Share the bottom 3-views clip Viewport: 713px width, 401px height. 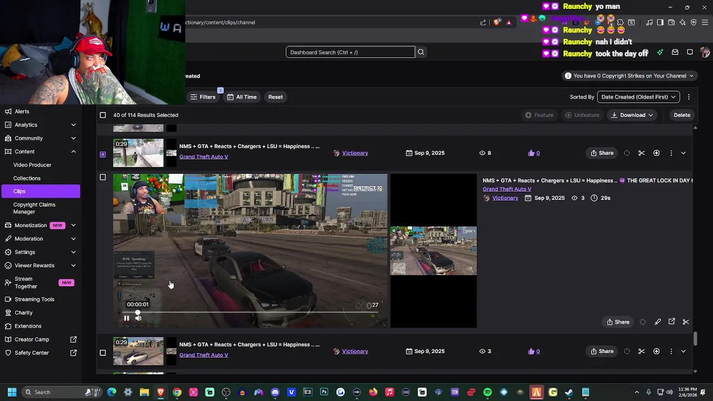pyautogui.click(x=602, y=351)
